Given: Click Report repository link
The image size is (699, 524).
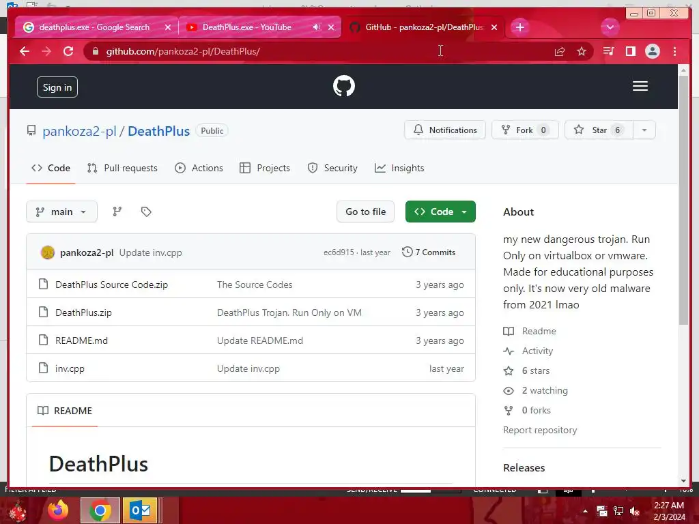Looking at the screenshot, I should tap(540, 430).
